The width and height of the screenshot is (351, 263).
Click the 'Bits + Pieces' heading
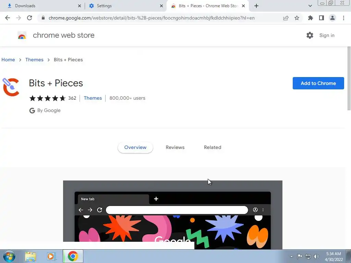[x=56, y=83]
